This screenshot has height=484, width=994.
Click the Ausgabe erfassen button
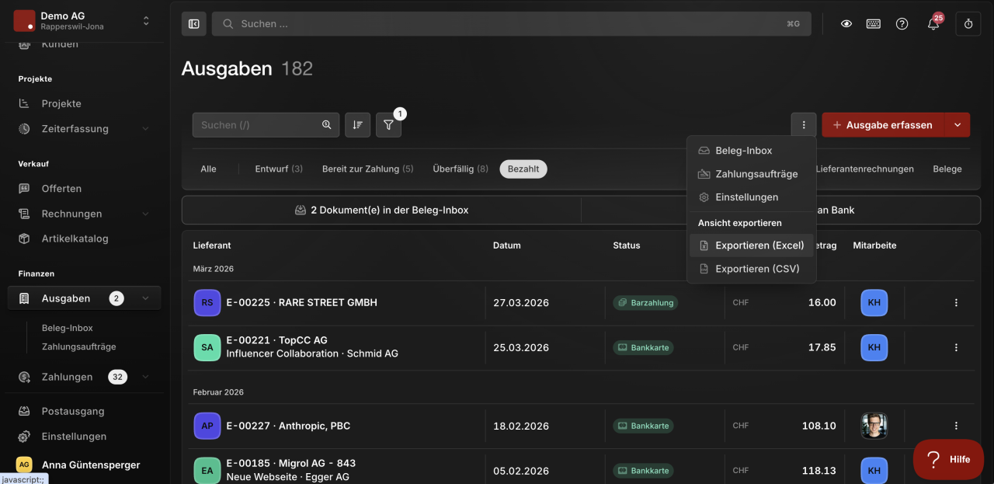tap(883, 125)
